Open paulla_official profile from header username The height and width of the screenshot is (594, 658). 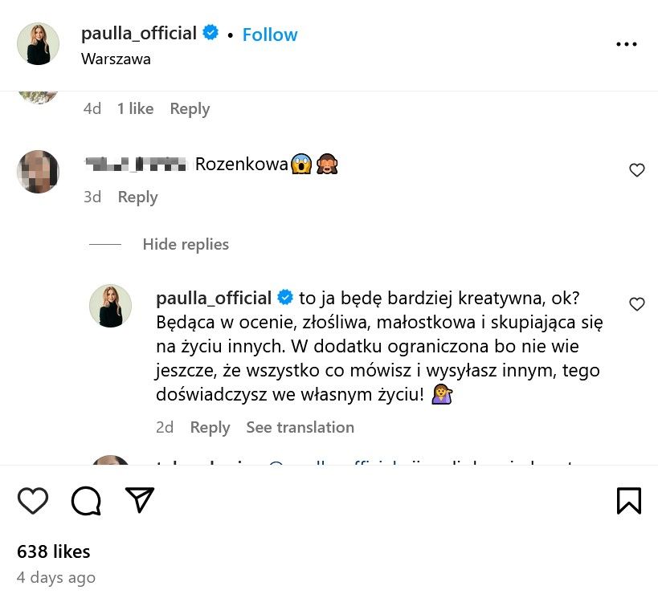click(x=139, y=34)
